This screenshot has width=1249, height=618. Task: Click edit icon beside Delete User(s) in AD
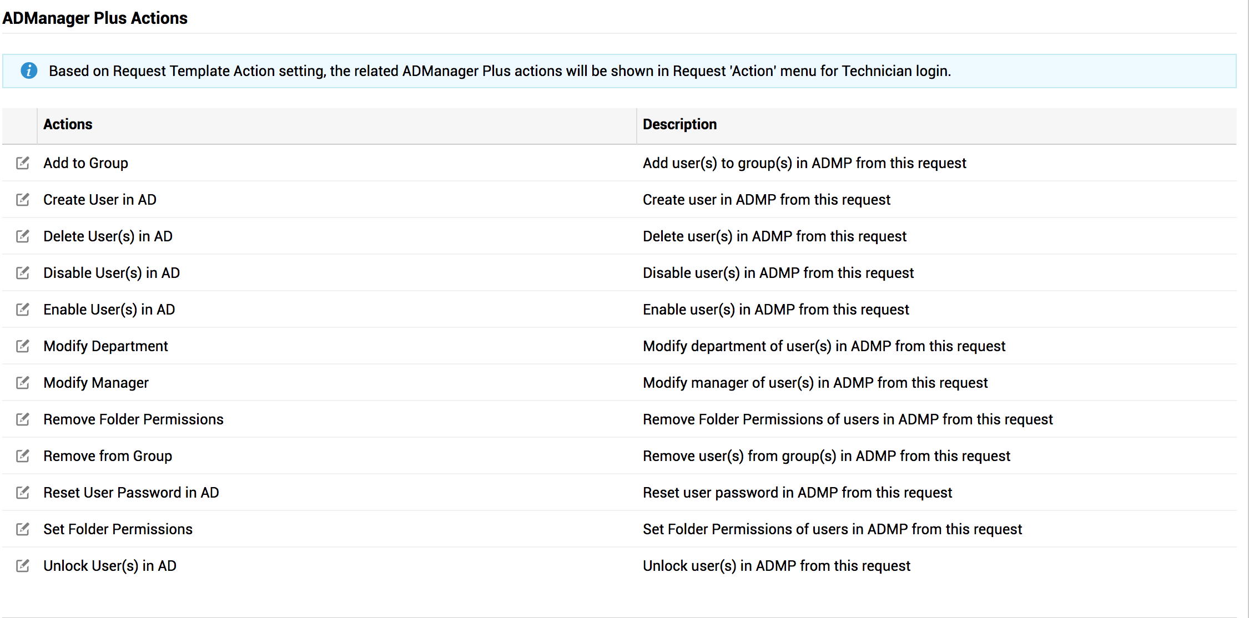(23, 236)
